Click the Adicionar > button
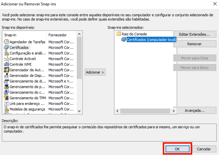 pos(95,72)
